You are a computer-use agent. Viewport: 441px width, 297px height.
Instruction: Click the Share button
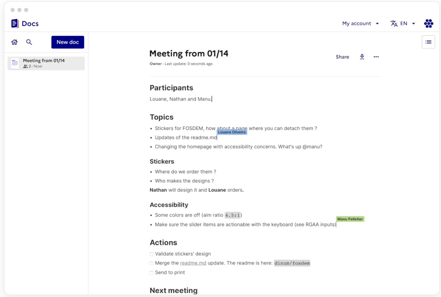(342, 57)
